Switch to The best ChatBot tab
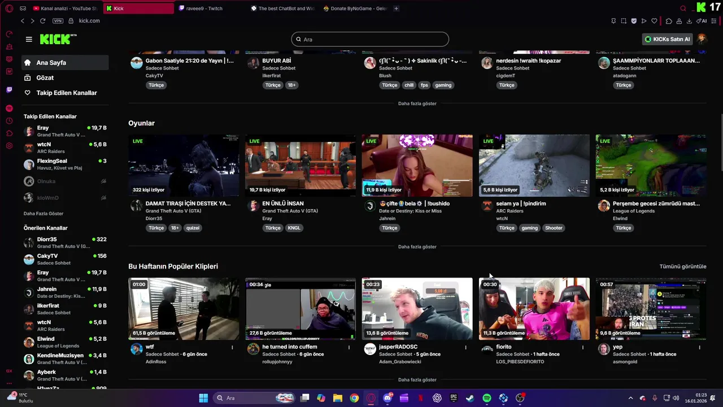This screenshot has width=723, height=407. click(282, 8)
